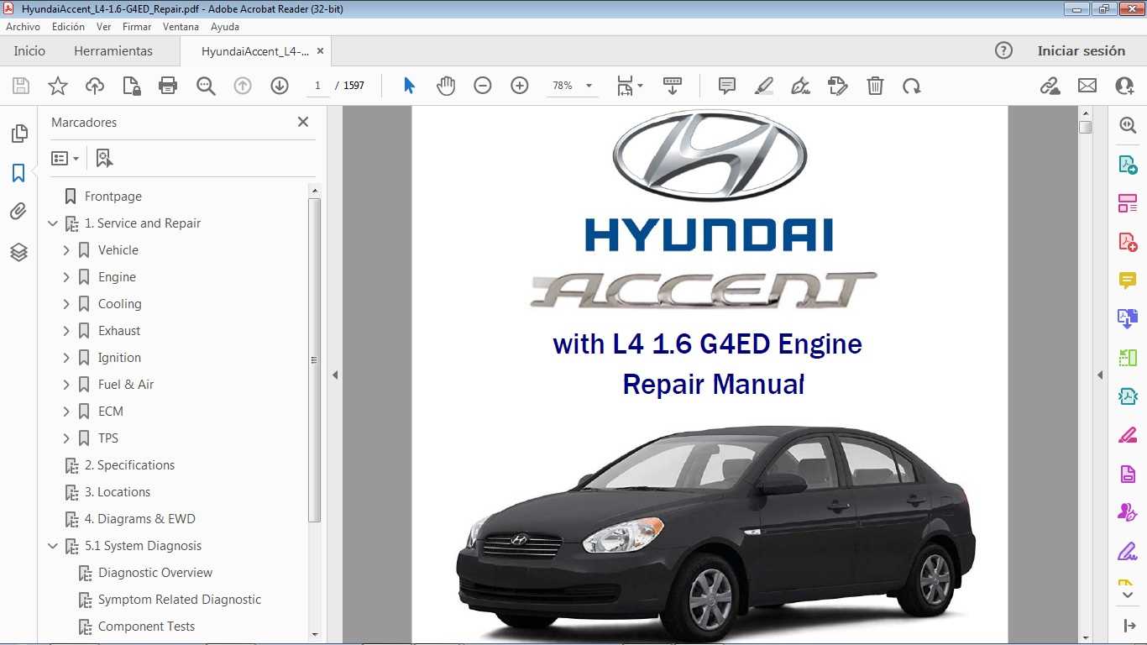Image resolution: width=1147 pixels, height=645 pixels.
Task: Open the find text magnifier icon
Action: [x=206, y=86]
